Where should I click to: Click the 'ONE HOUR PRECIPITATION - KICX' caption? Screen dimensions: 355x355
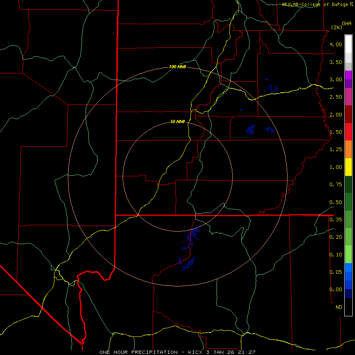click(151, 352)
